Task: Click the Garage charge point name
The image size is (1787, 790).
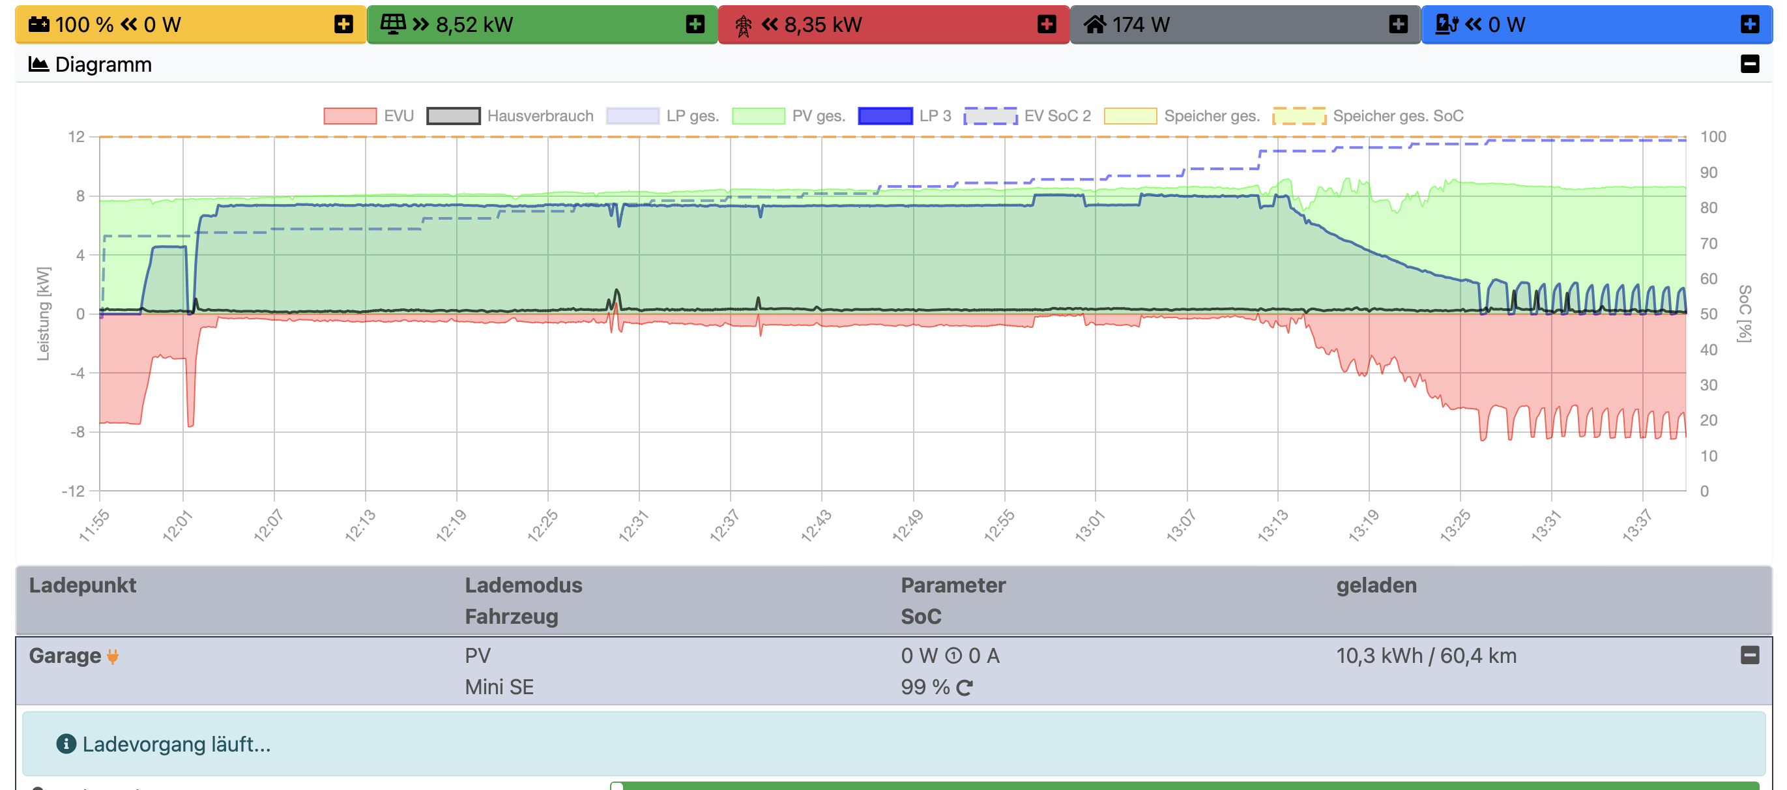Action: pos(65,656)
